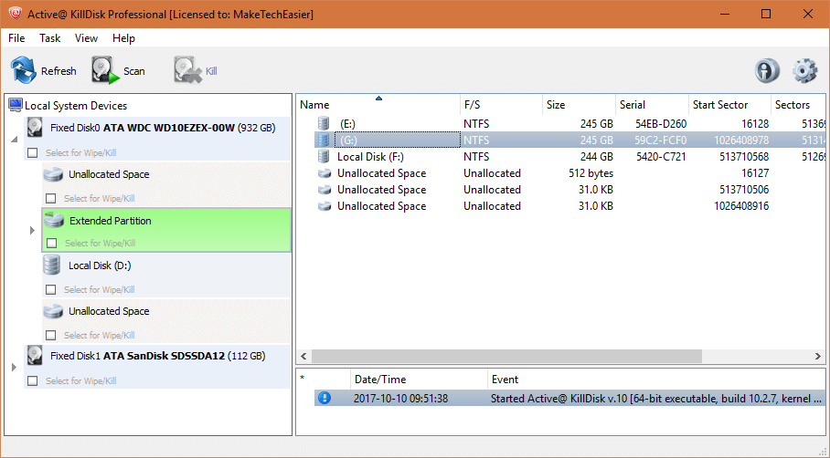830x458 pixels.
Task: Click the Started Active@ KillDisk event text
Action: tap(655, 399)
